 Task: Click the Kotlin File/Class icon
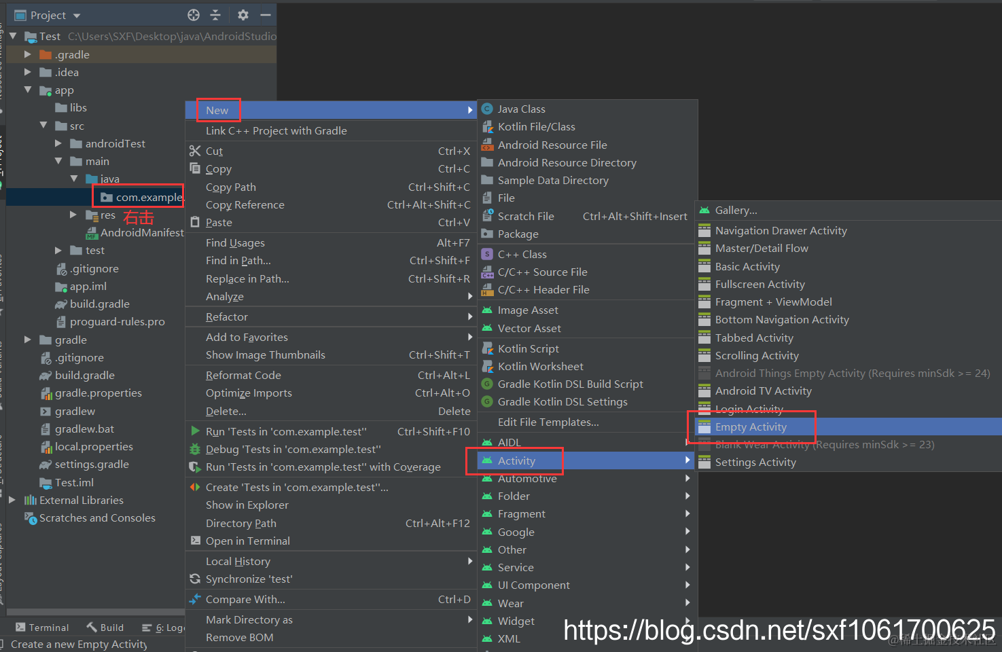click(x=487, y=126)
